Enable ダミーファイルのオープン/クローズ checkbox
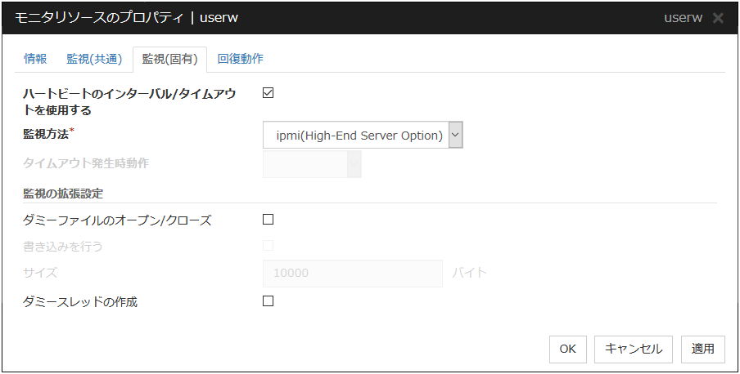 [x=268, y=219]
